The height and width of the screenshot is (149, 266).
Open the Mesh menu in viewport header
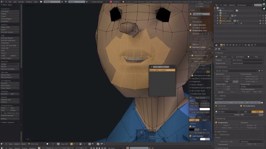coord(23,144)
